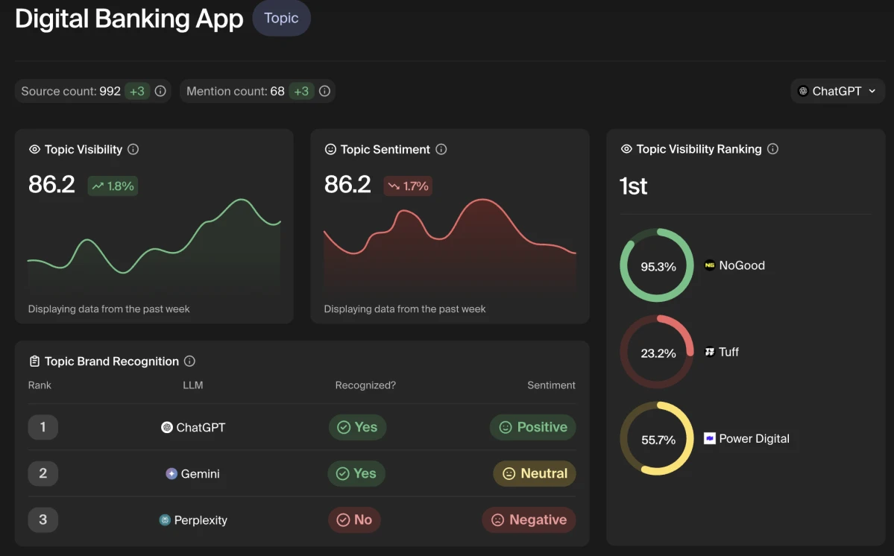Click the Neutral sentiment badge
Image resolution: width=894 pixels, height=556 pixels.
click(534, 473)
